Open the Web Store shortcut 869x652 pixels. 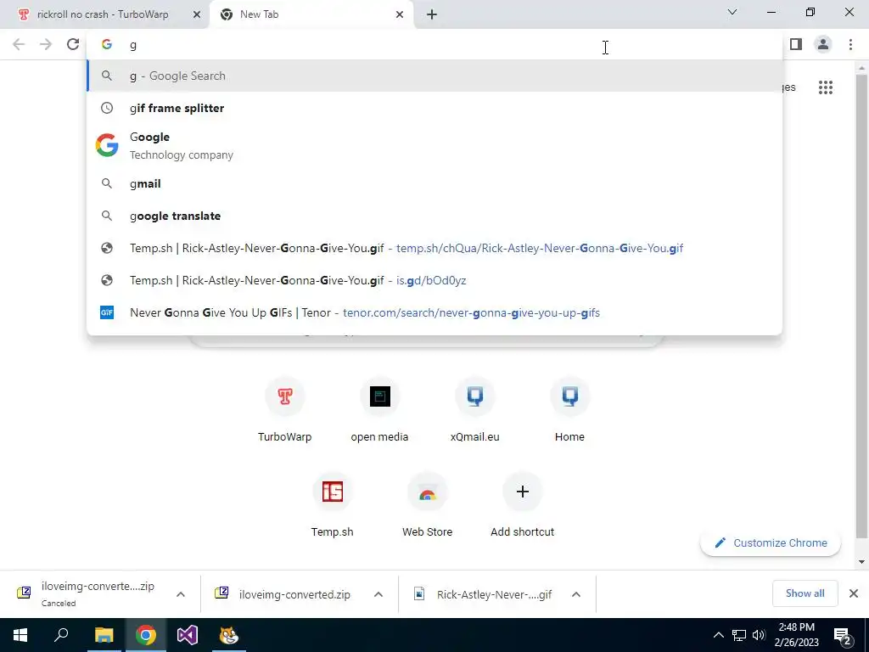click(x=428, y=504)
